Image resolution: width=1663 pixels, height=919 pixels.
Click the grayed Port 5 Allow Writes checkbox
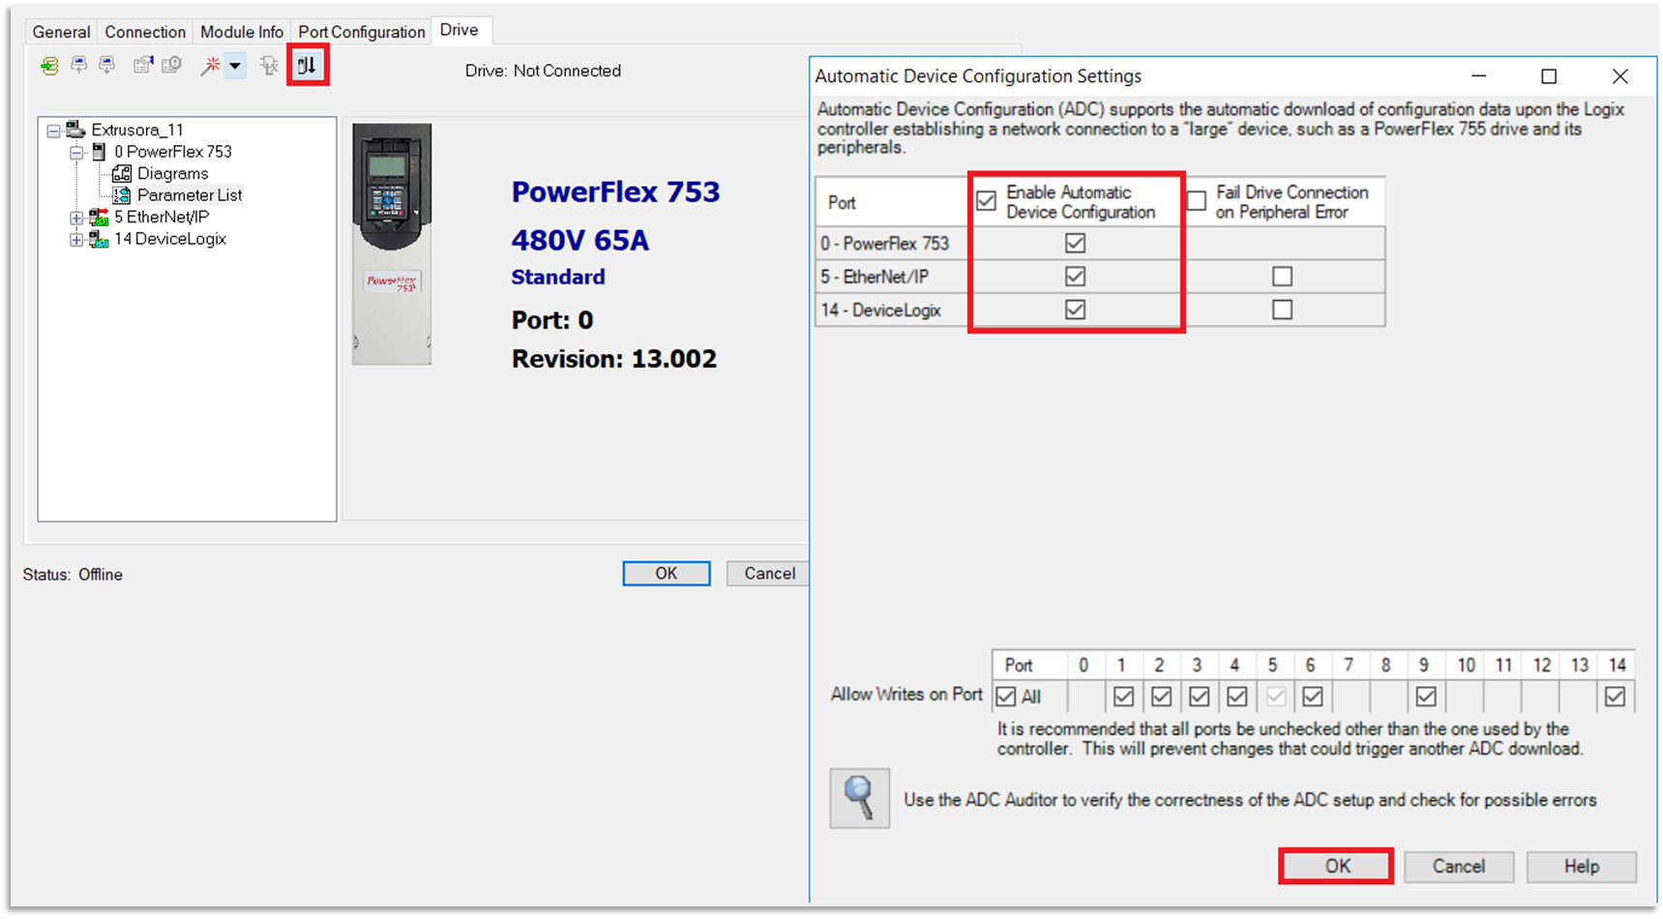tap(1275, 697)
